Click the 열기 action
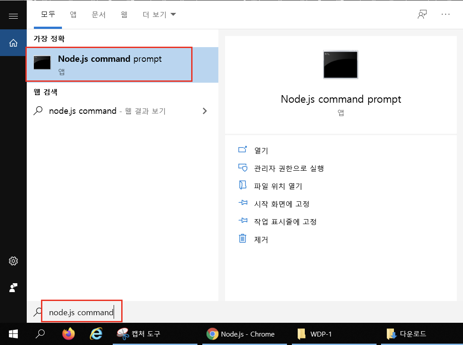The image size is (463, 345). click(261, 151)
